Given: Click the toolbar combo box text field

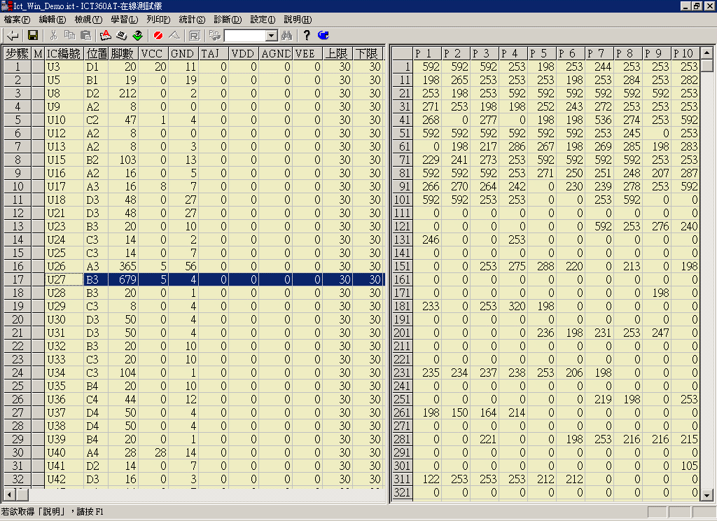Looking at the screenshot, I should point(244,35).
